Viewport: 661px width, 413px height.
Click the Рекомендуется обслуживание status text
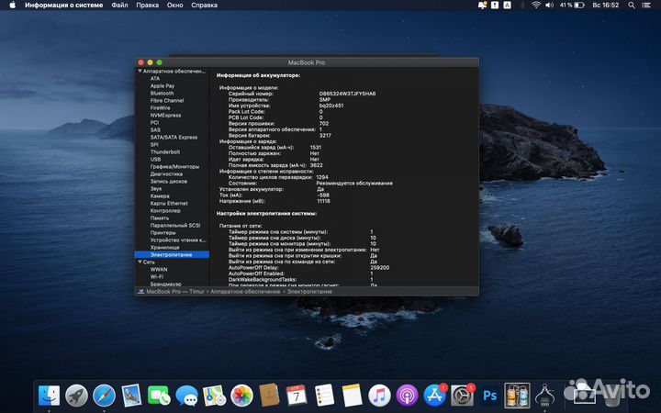tap(354, 184)
